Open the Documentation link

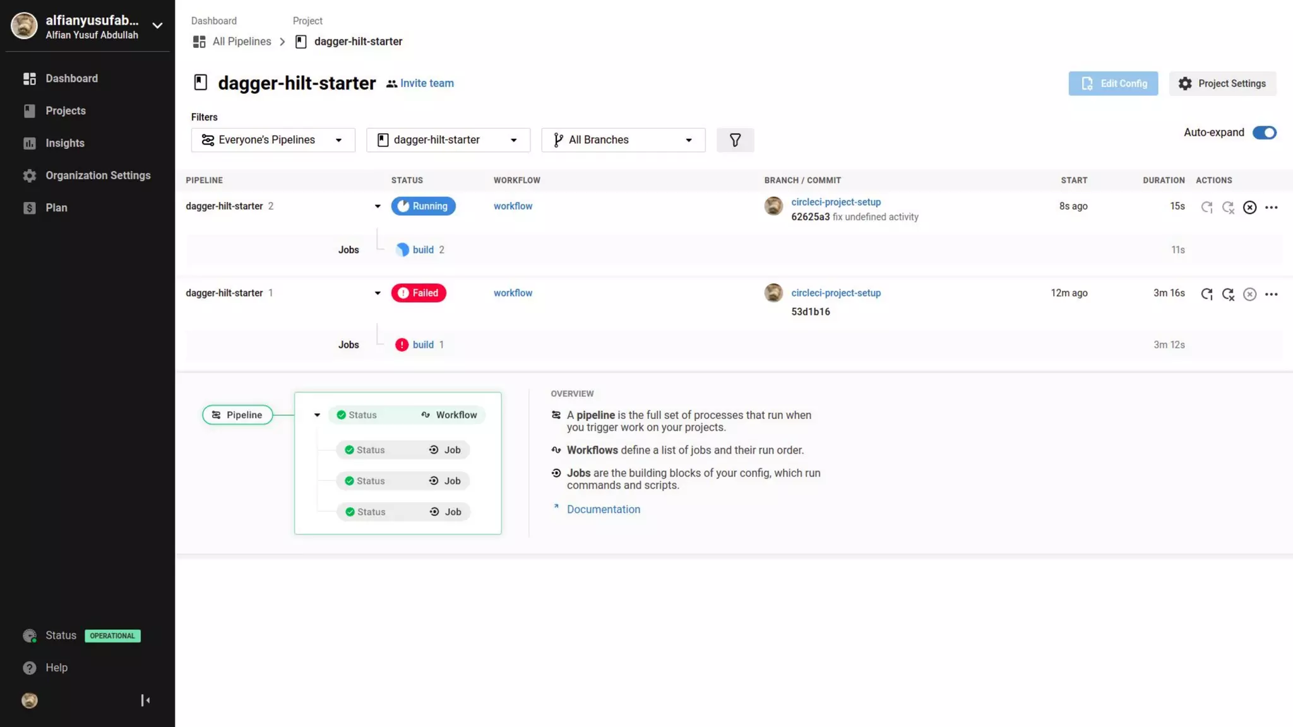point(603,509)
